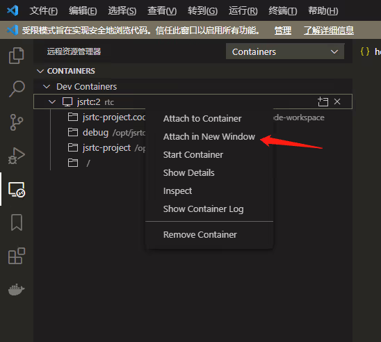Collapse the jsrtc:2 container node
This screenshot has width=381, height=342.
tap(52, 101)
